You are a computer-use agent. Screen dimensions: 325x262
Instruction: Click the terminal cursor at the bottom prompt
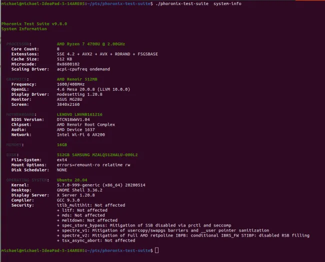(156, 250)
